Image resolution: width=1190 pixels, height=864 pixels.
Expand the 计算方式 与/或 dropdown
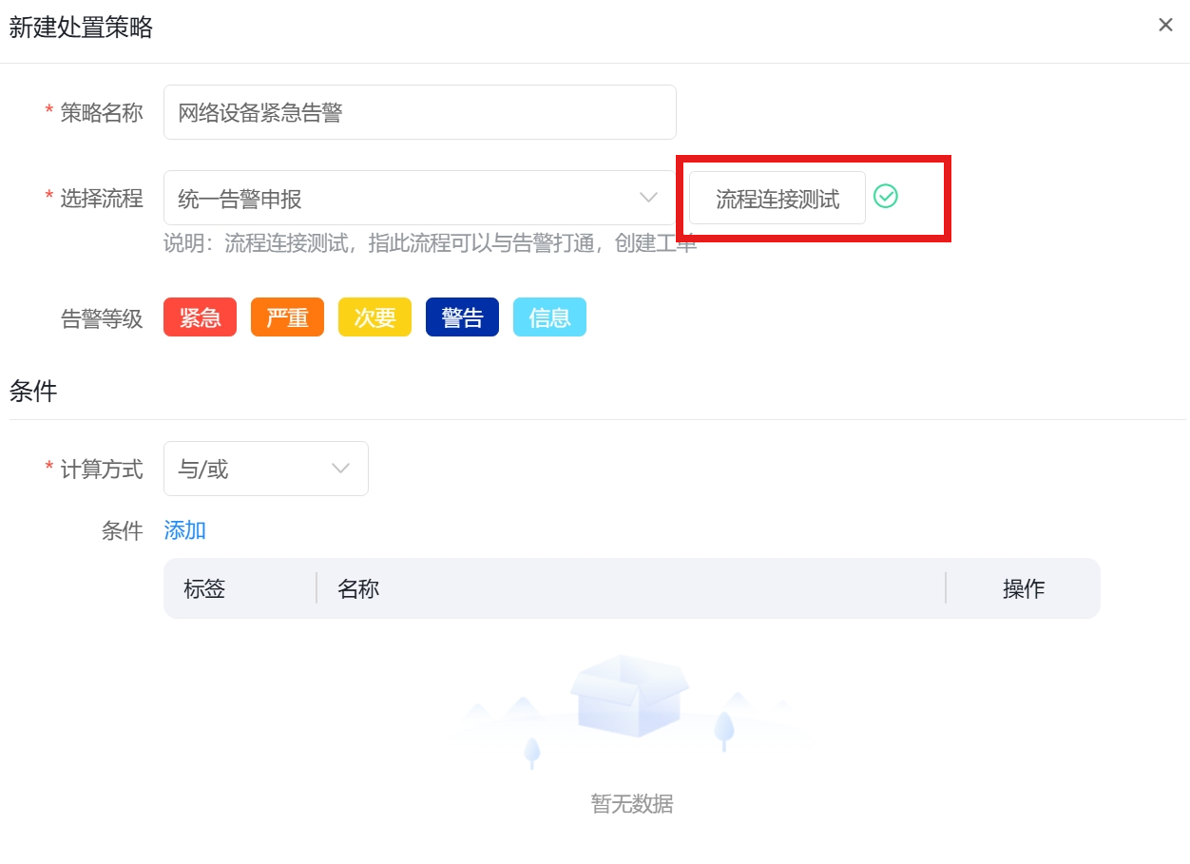266,469
